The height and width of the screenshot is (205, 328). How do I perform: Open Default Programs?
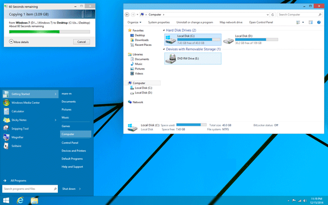(x=72, y=159)
